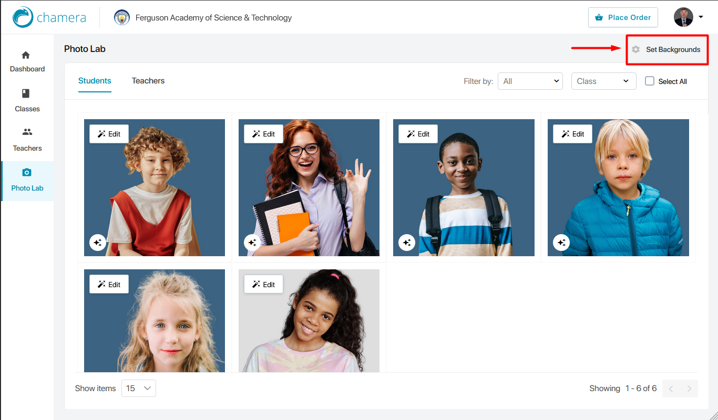
Task: Click AI sparkle icon on red-haired woman photo
Action: pos(252,242)
